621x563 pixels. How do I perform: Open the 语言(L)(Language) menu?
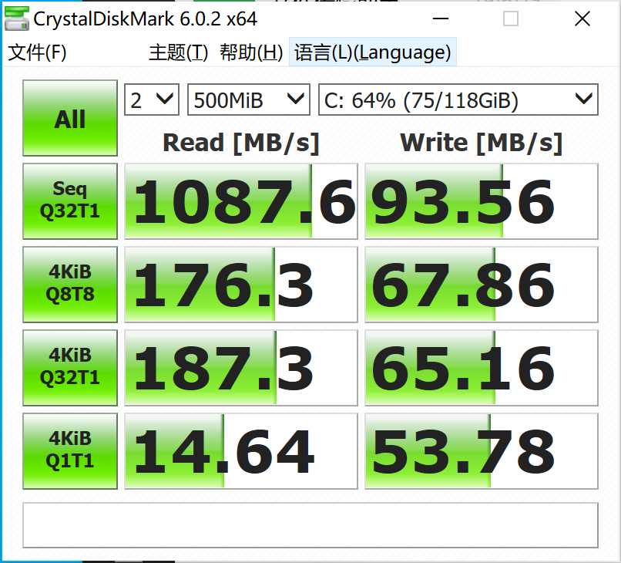click(373, 52)
